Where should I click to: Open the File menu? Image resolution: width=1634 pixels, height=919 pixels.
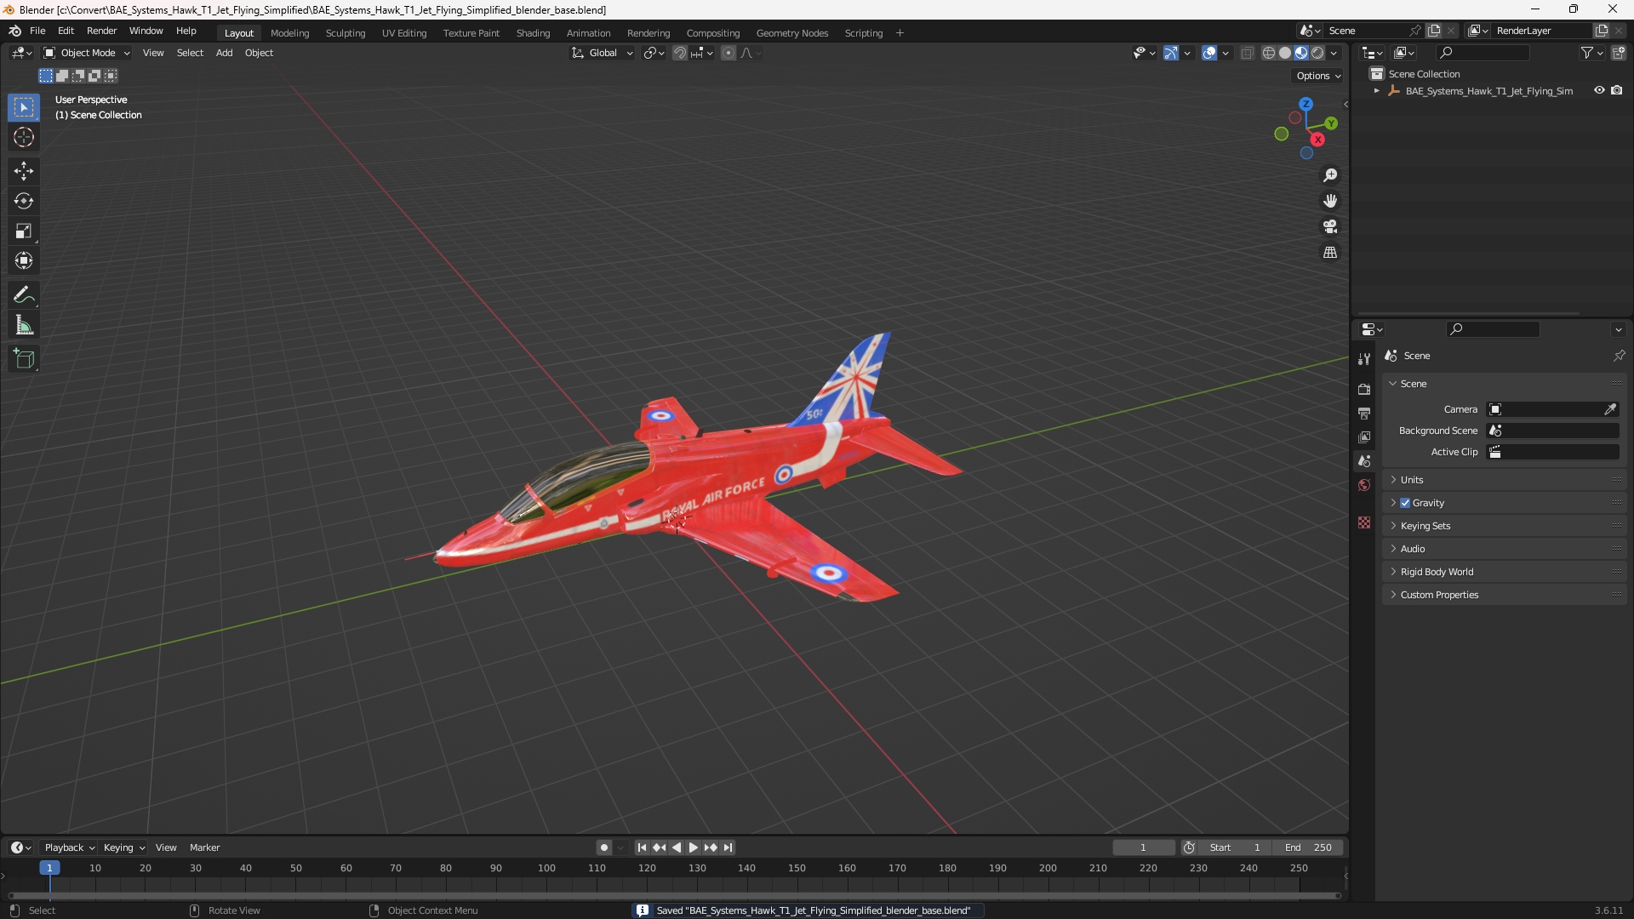(x=37, y=31)
